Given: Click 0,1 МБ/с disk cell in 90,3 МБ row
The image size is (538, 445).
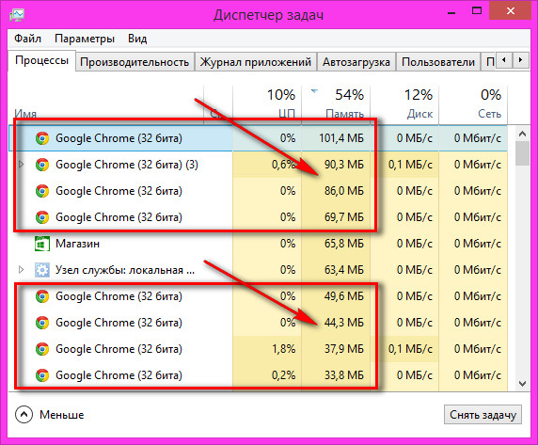Looking at the screenshot, I should coord(404,165).
